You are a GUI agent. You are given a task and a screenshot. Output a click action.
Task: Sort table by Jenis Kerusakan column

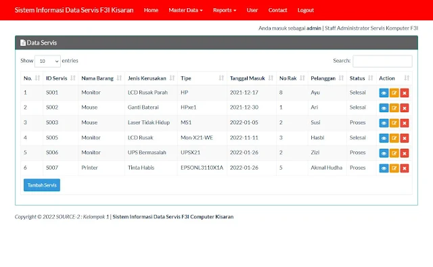click(x=151, y=78)
